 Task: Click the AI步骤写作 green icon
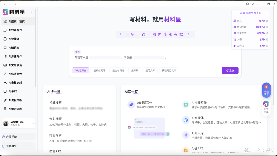186,105
